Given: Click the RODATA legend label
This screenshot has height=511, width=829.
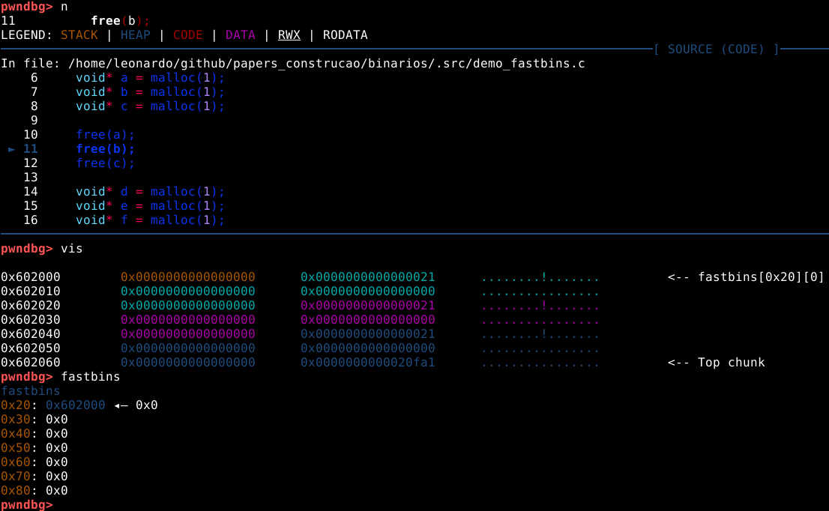Looking at the screenshot, I should click(345, 35).
